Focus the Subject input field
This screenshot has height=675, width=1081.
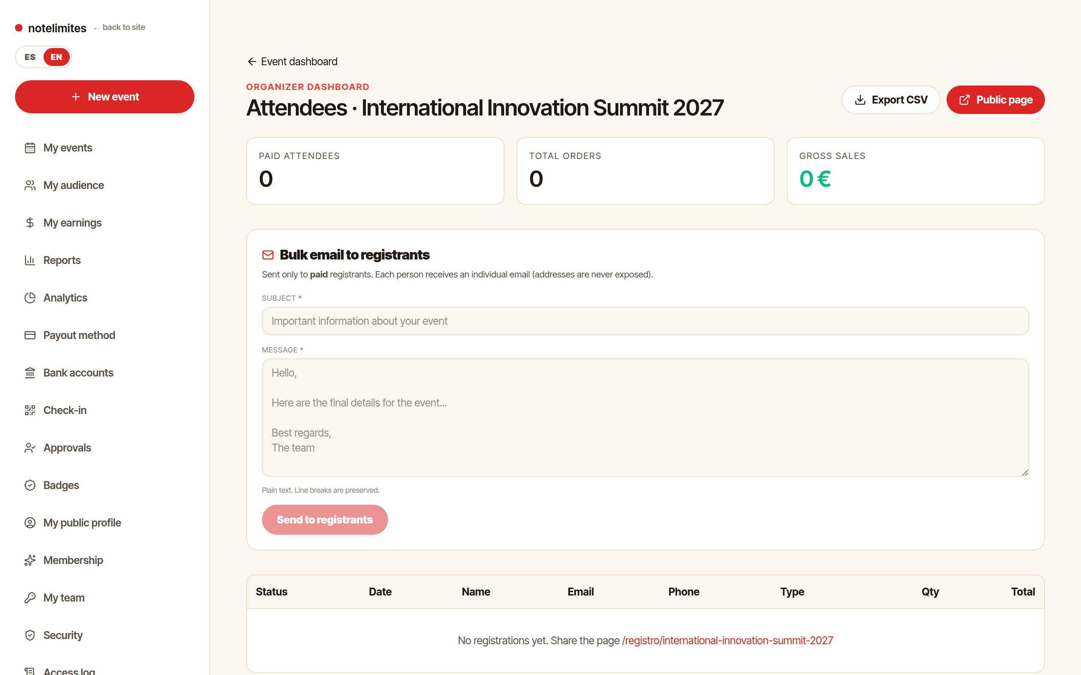click(x=645, y=321)
